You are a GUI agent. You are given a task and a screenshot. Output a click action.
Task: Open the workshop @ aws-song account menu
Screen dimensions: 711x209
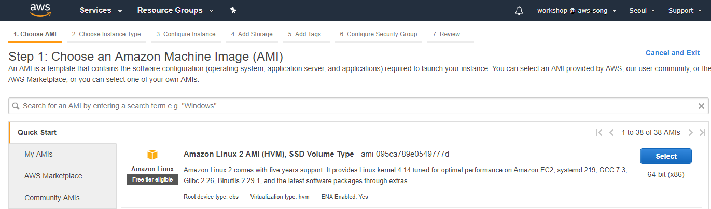click(576, 10)
